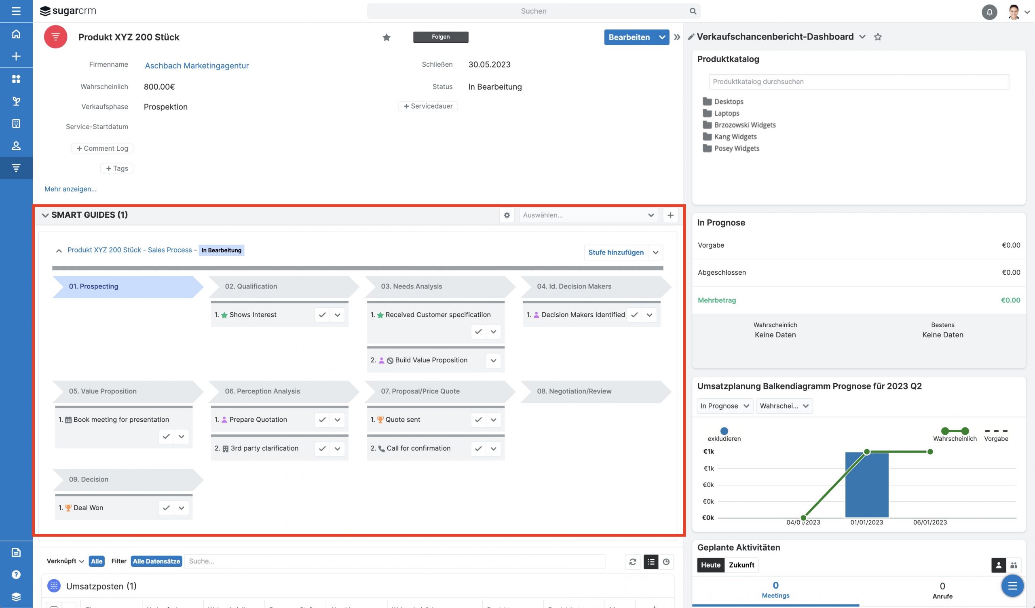The height and width of the screenshot is (608, 1035).
Task: Mark the record as favorite with the star
Action: 386,37
